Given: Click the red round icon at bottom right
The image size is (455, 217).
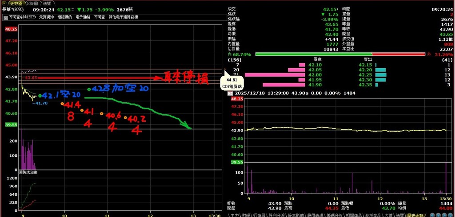Looking at the screenshot, I should [437, 214].
